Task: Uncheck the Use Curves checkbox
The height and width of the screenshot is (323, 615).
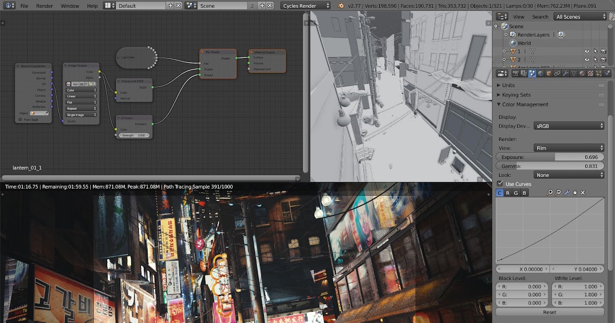Action: 500,184
